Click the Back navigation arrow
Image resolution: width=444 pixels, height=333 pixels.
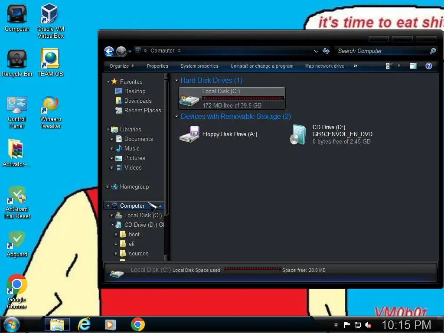pos(109,51)
